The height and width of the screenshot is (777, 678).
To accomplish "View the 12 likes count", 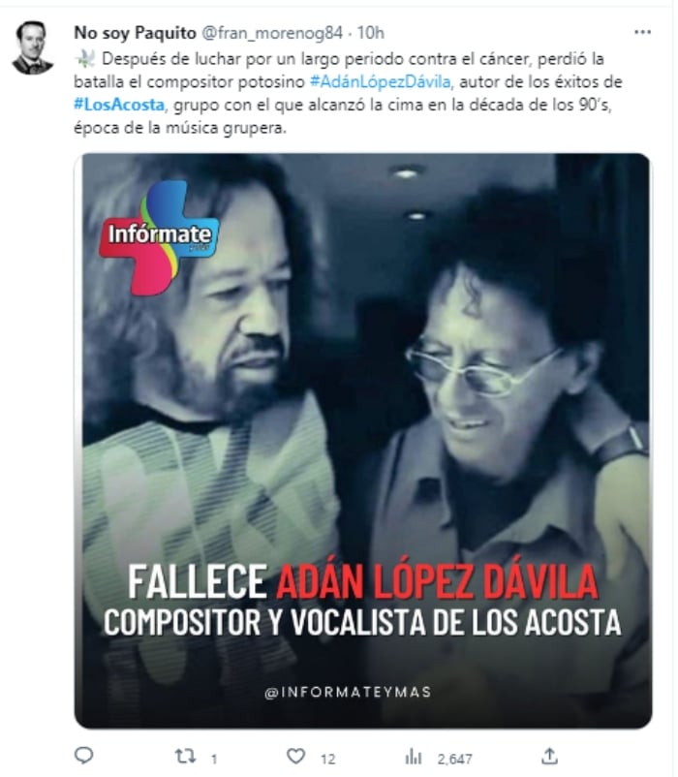I will 327,759.
